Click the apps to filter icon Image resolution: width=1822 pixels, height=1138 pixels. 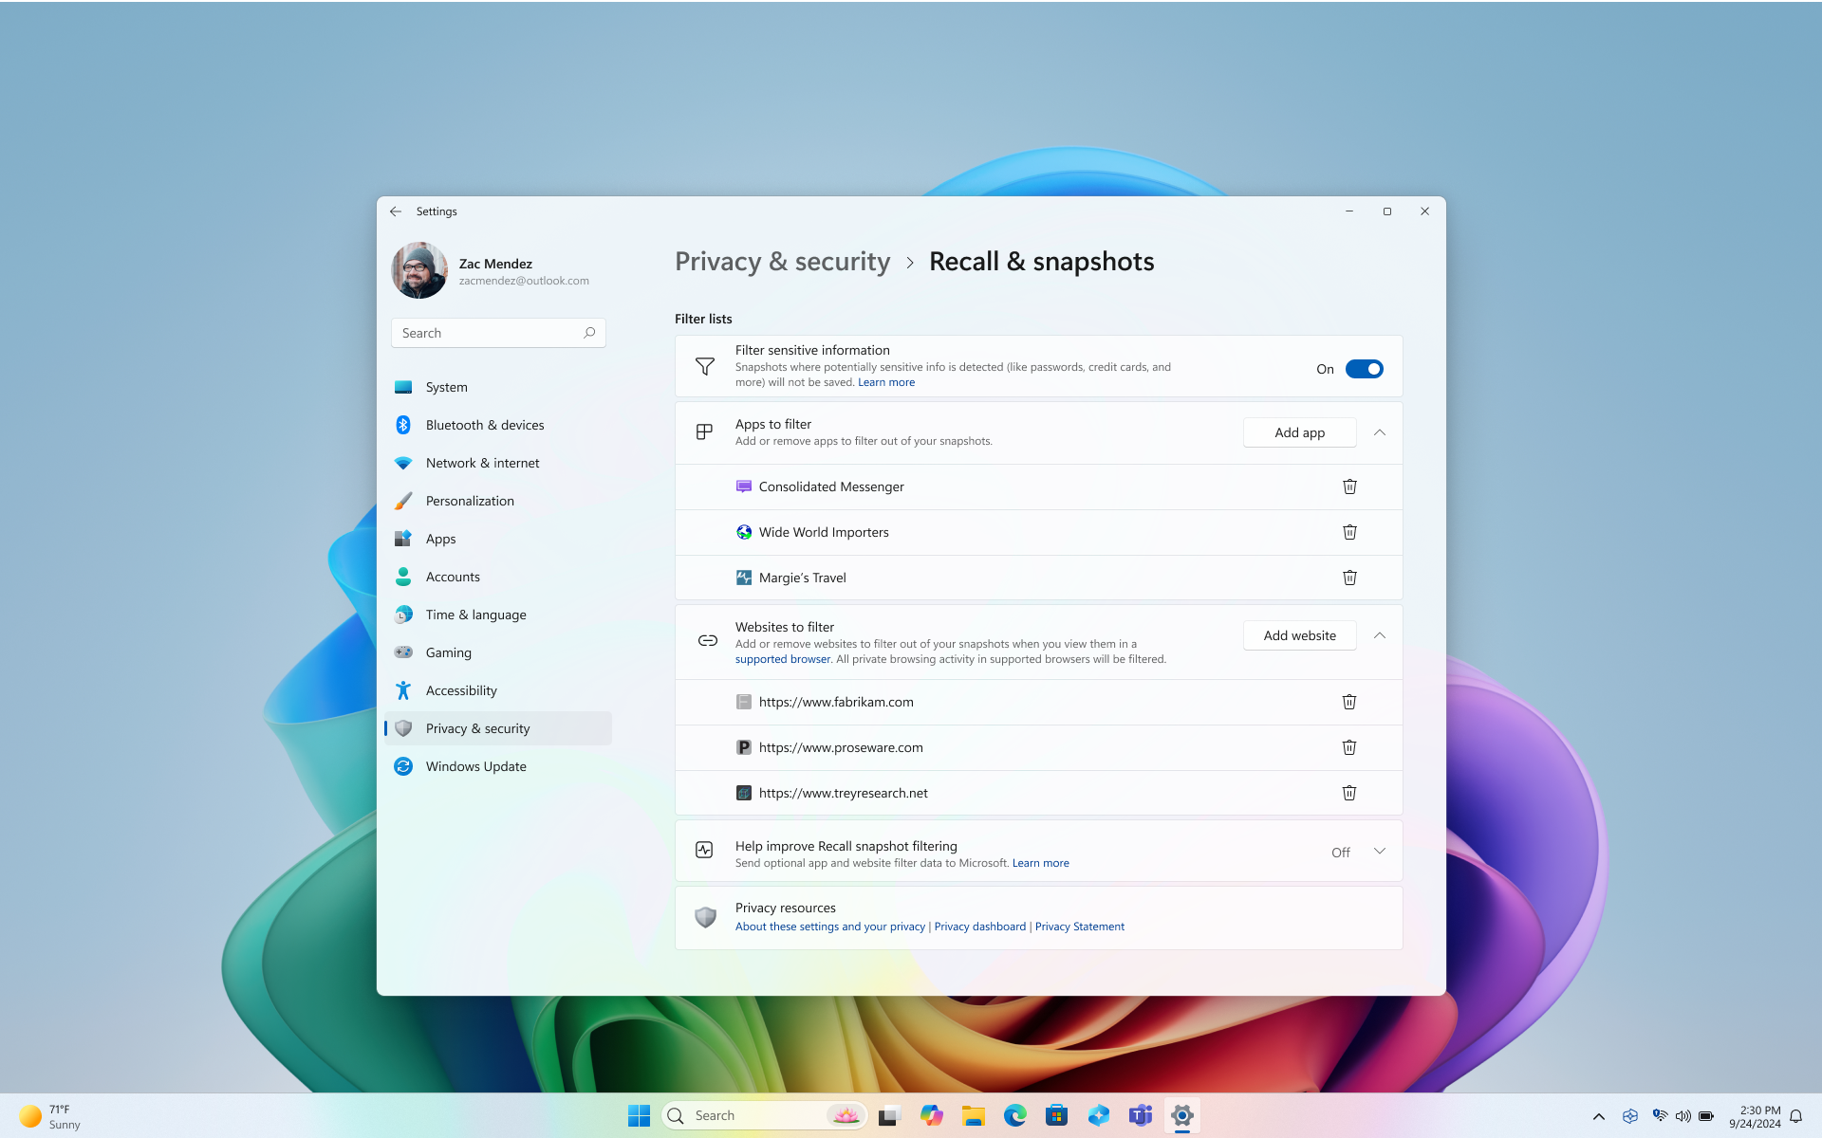(704, 431)
